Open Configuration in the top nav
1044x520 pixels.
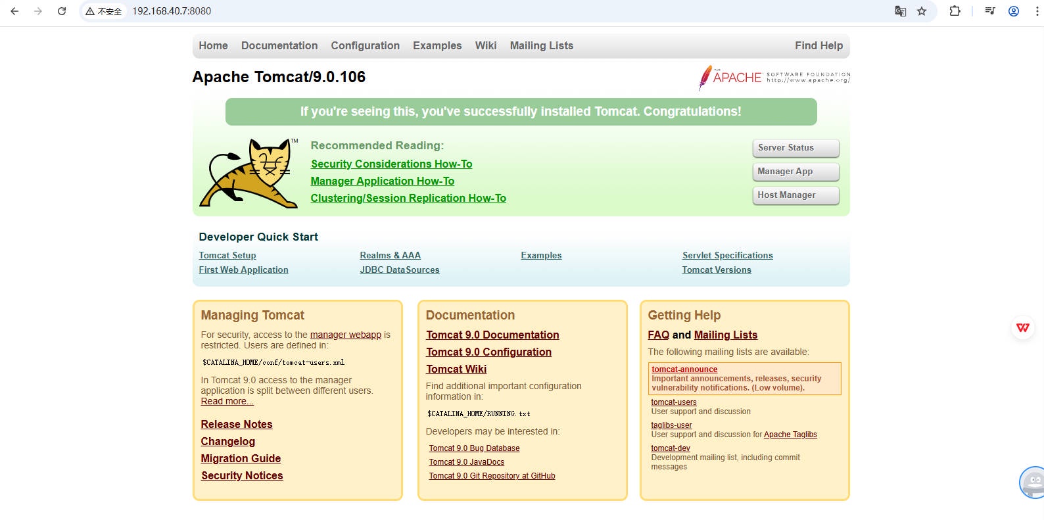pyautogui.click(x=365, y=45)
